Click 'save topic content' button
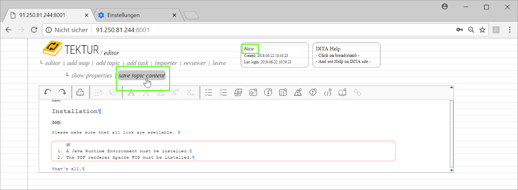 (141, 75)
